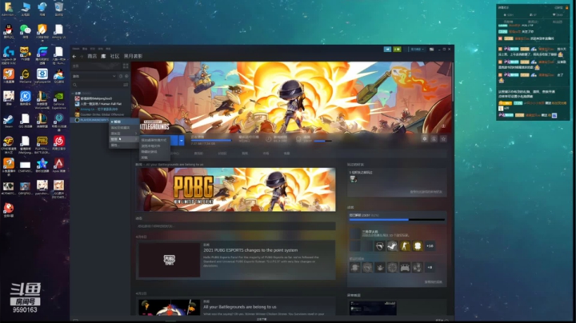This screenshot has height=323, width=576.
Task: Open the Recycle Bin desktop icon
Action: click(x=58, y=9)
